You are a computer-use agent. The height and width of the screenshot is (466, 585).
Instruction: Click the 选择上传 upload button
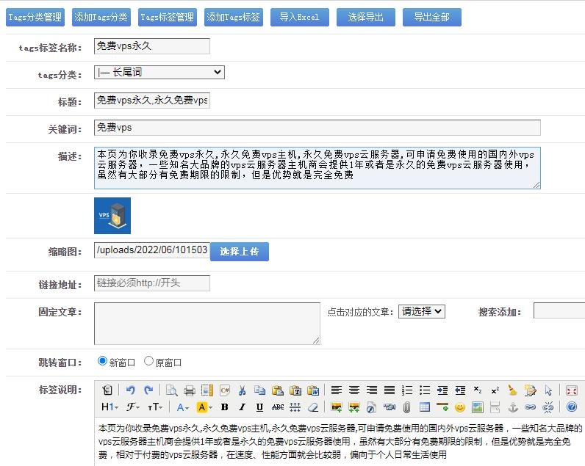(240, 252)
